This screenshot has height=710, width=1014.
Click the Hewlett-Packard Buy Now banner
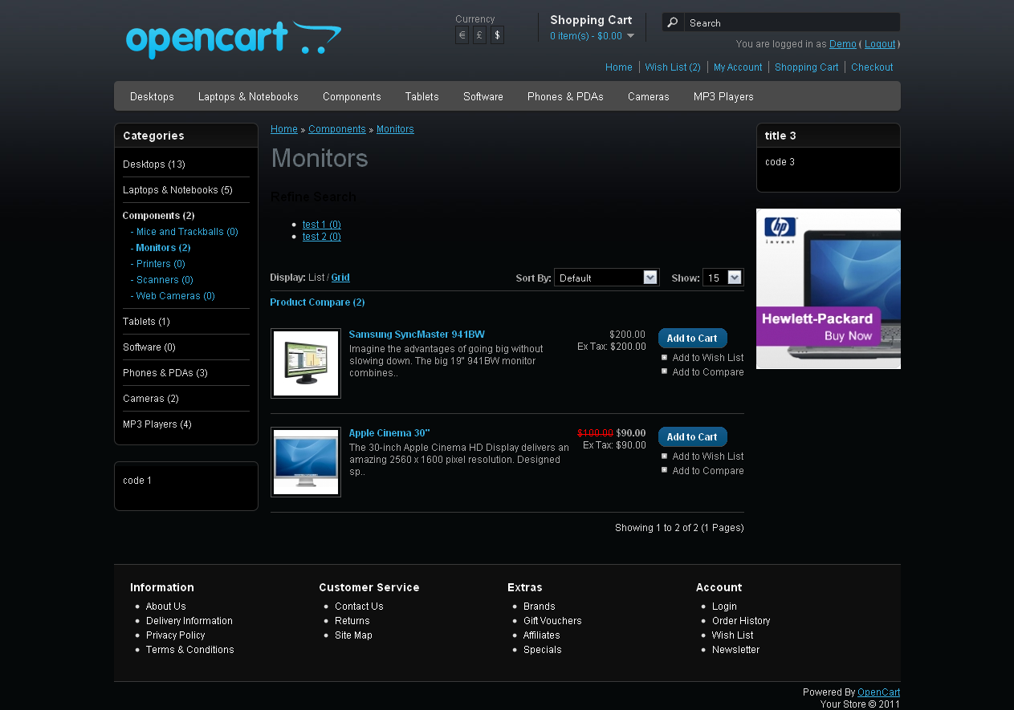829,289
